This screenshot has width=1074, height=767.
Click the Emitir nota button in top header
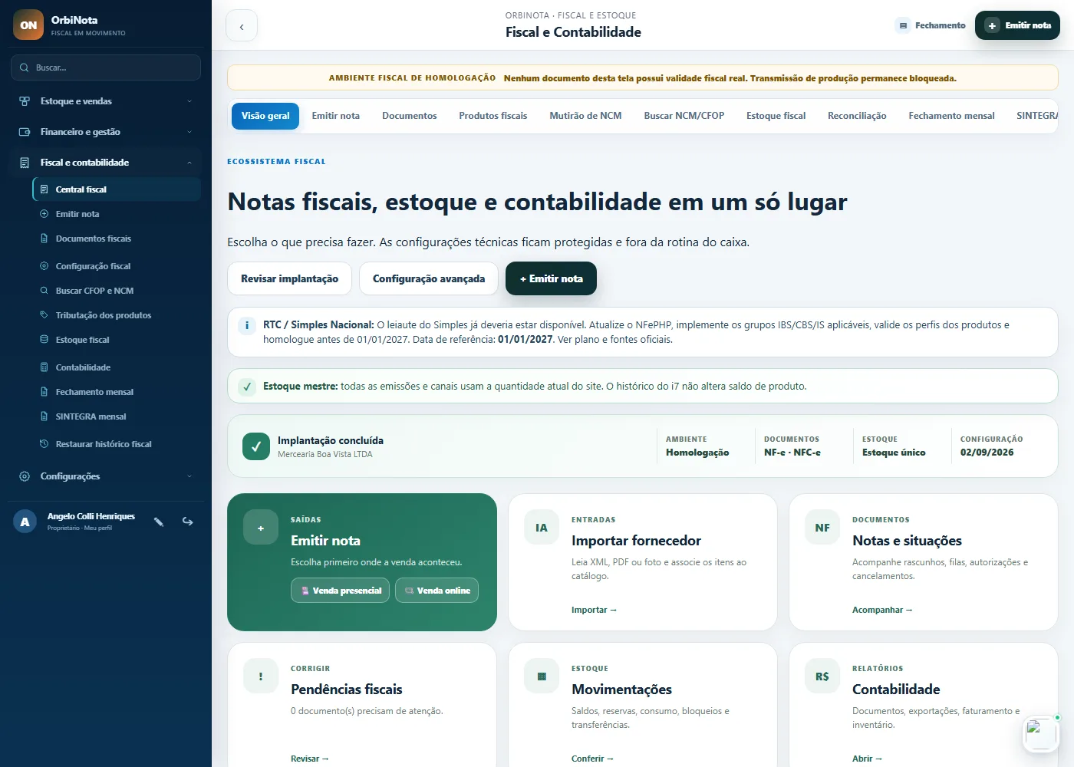pyautogui.click(x=1017, y=25)
